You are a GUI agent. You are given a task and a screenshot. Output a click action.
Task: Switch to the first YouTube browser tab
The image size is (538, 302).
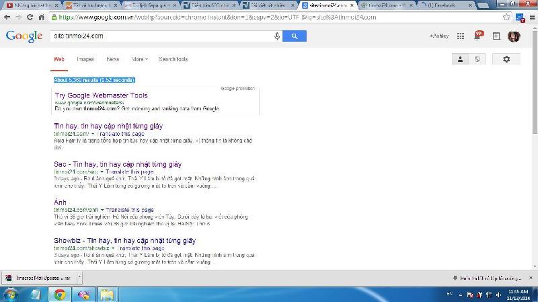click(x=32, y=5)
